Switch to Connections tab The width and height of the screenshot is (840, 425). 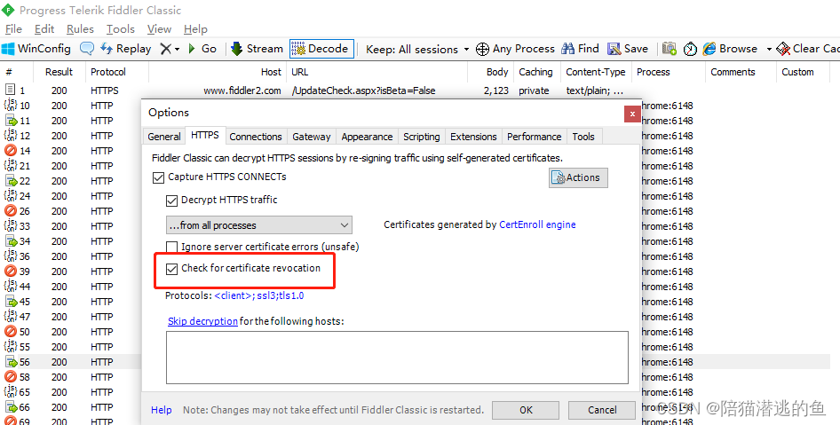pos(256,137)
